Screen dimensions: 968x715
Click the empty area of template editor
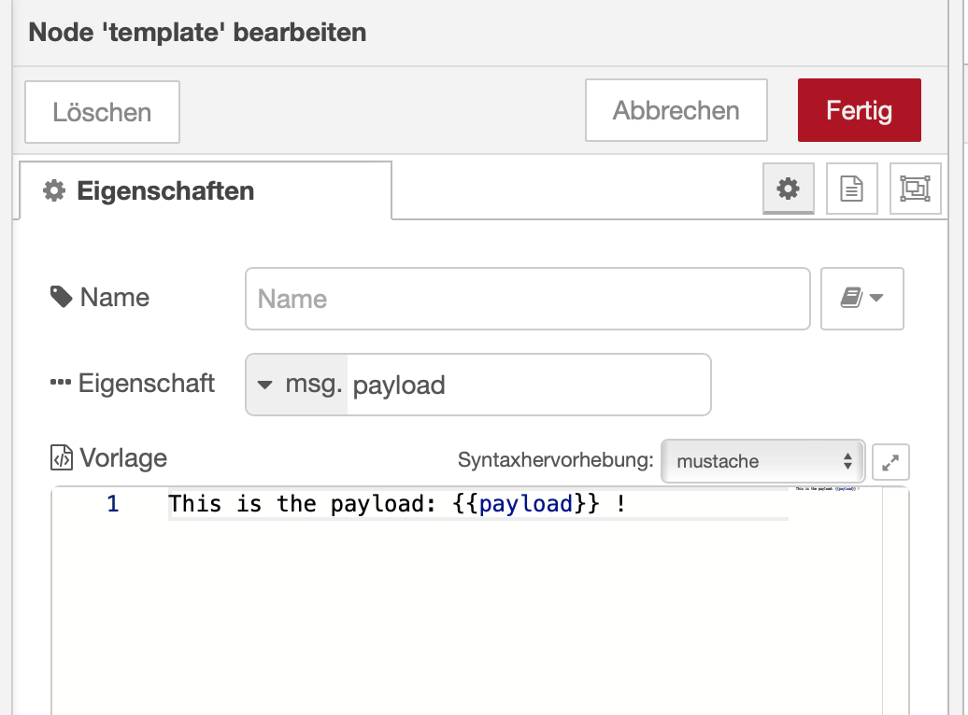[x=467, y=616]
